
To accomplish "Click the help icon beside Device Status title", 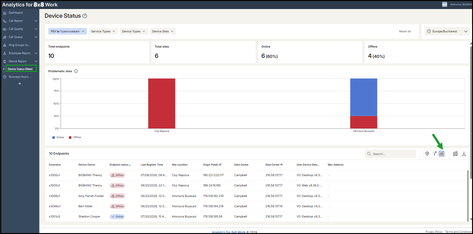I will (85, 16).
